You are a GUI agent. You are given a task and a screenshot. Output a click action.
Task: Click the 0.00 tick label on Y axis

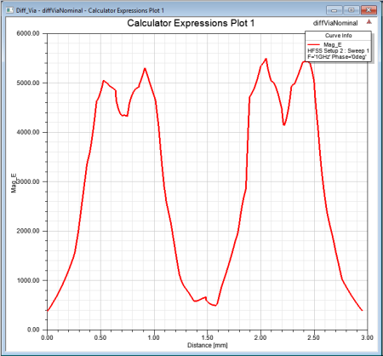tap(33, 330)
